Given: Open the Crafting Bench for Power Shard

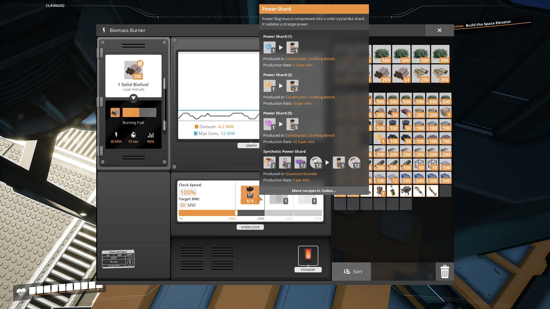Looking at the screenshot, I should (321, 58).
